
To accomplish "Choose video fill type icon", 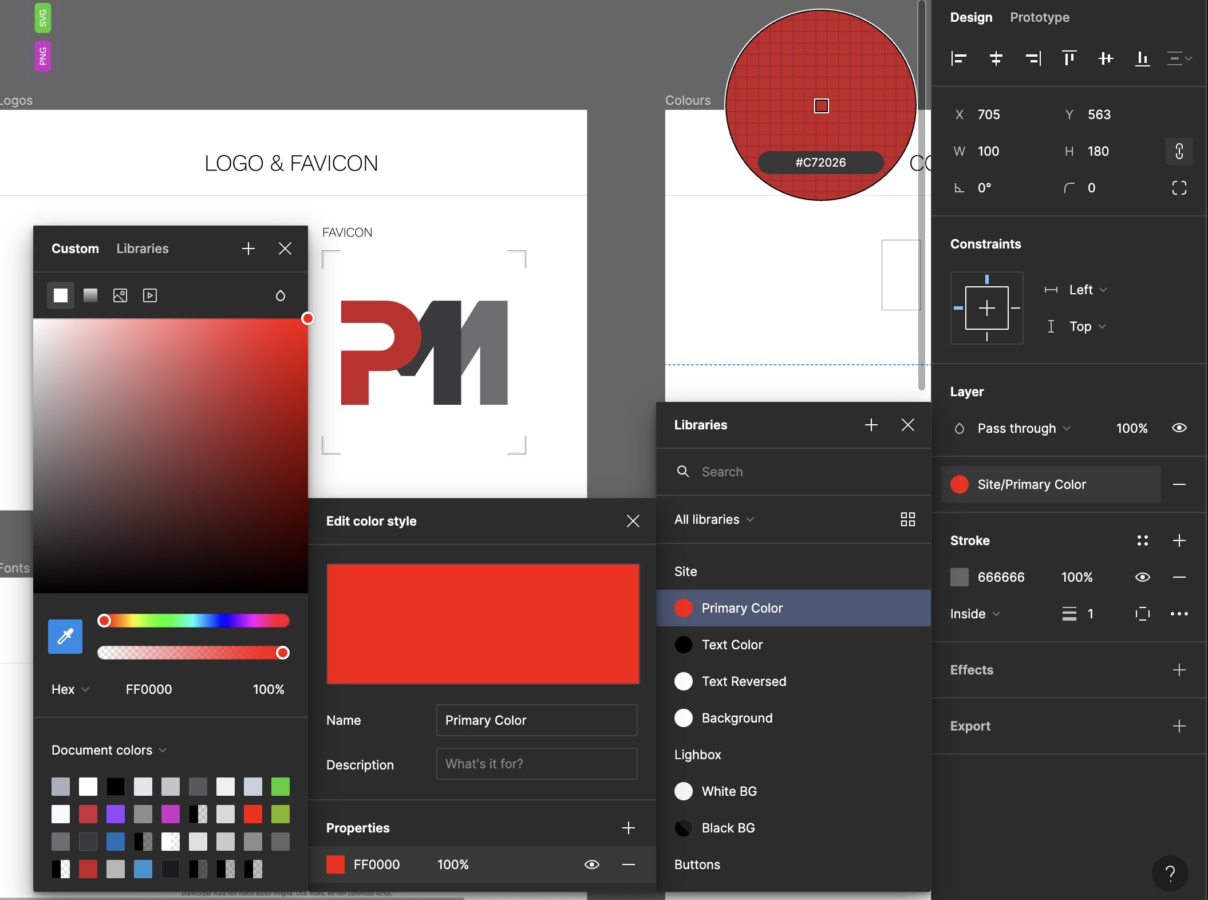I will point(150,295).
